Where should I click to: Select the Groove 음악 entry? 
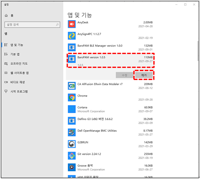85,165
